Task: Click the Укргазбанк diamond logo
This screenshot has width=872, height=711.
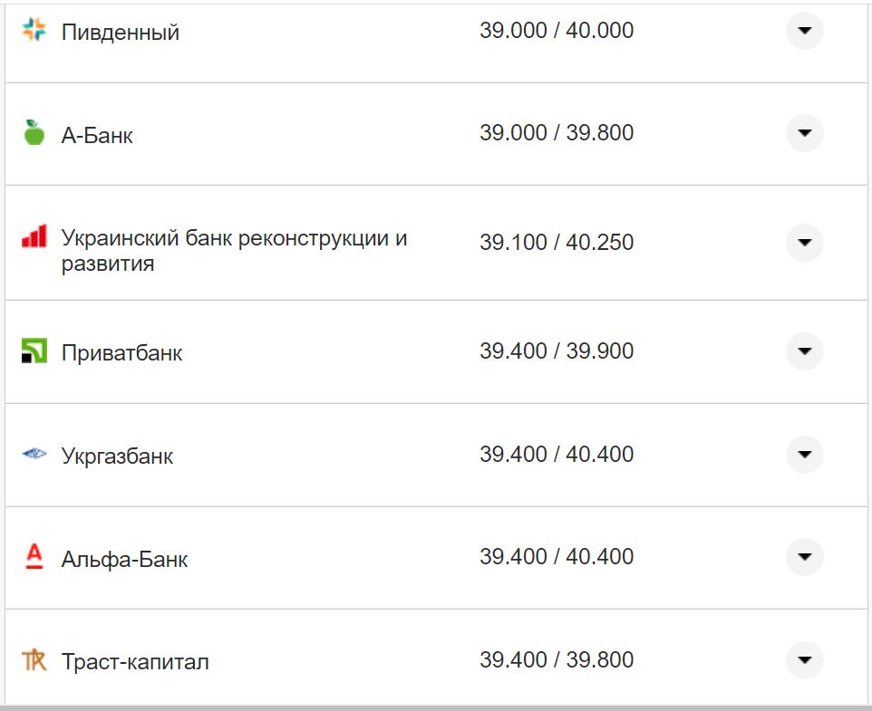Action: [34, 454]
